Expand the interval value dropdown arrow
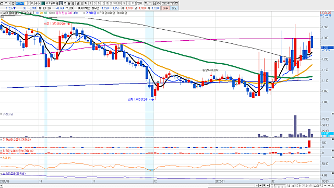334x188 pixels. 128,4
